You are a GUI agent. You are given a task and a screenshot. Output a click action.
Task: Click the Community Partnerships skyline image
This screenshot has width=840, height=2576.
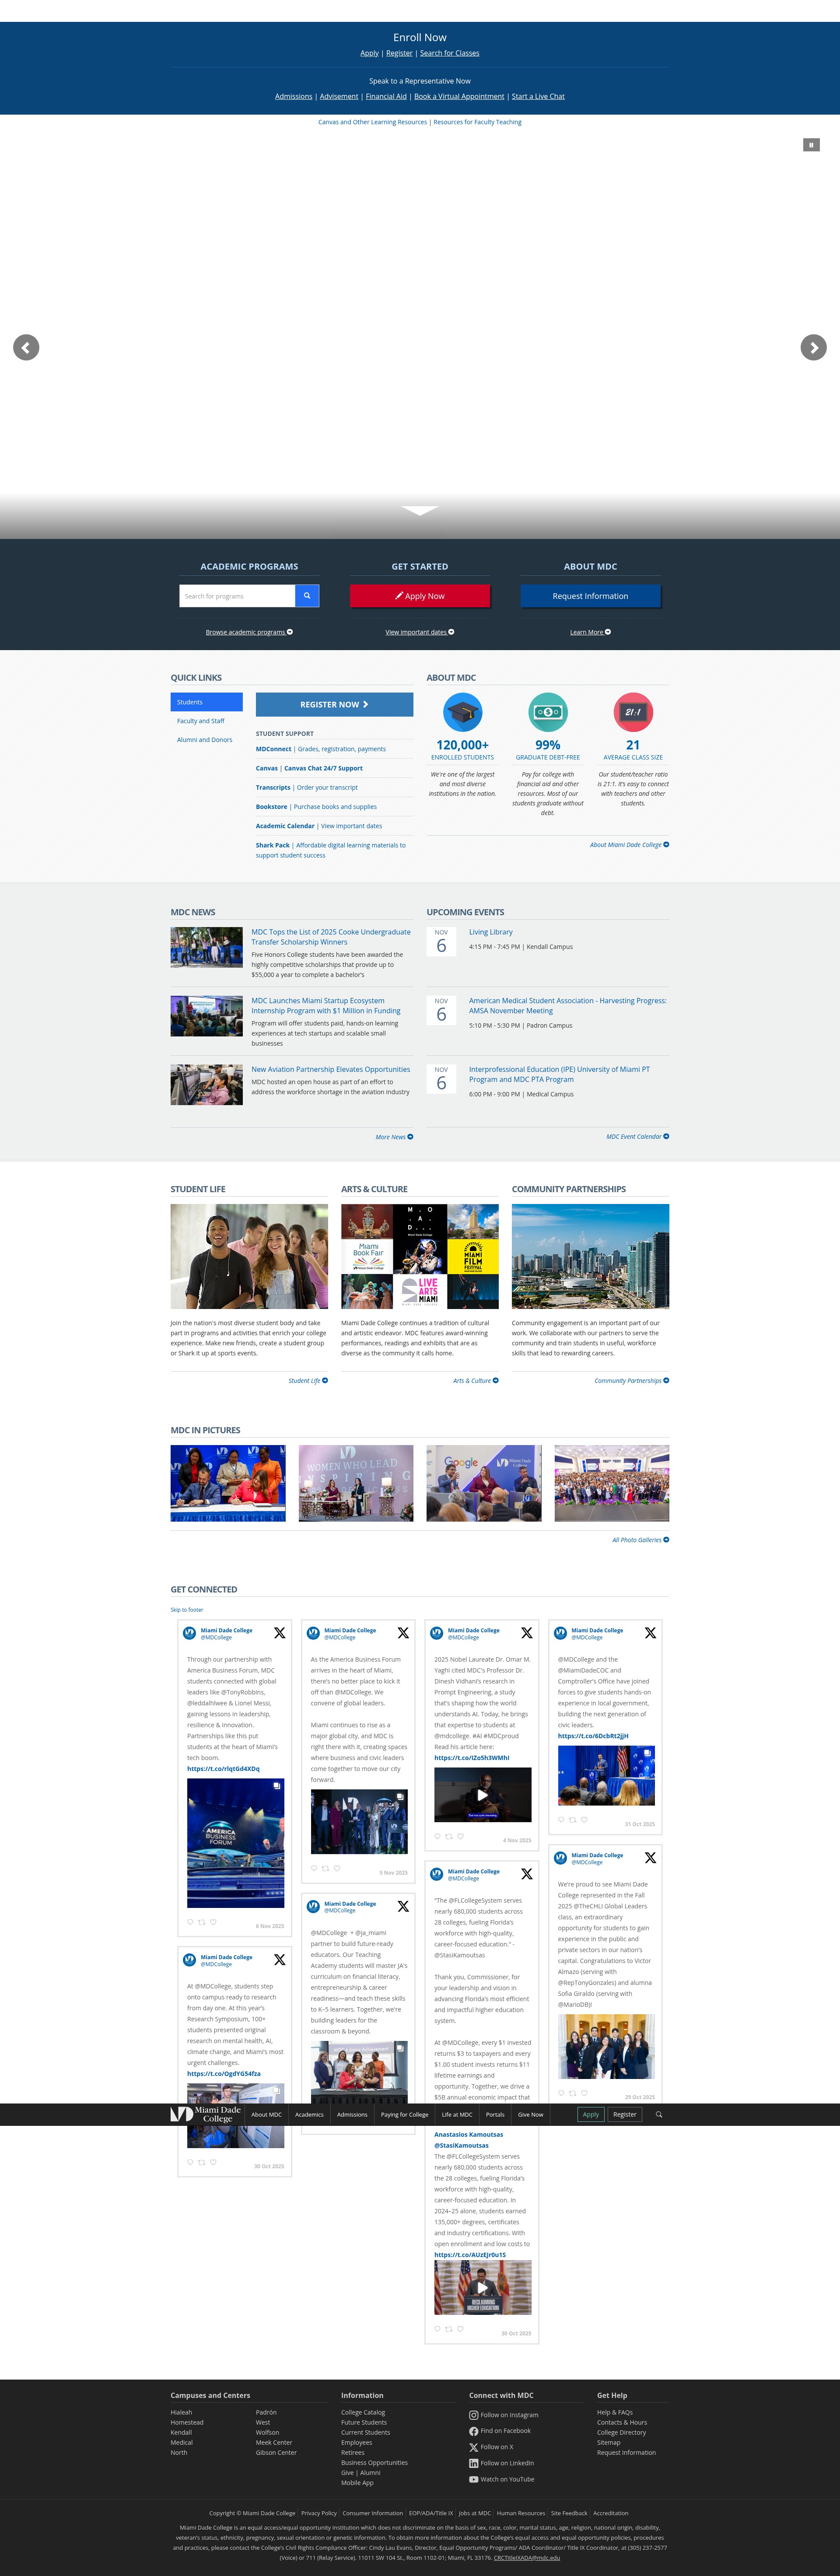point(590,1256)
